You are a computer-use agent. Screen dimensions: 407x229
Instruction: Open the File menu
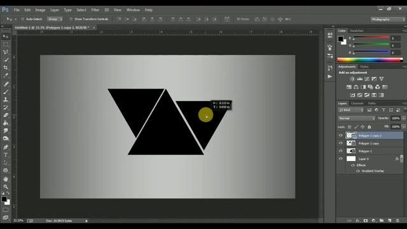[17, 10]
